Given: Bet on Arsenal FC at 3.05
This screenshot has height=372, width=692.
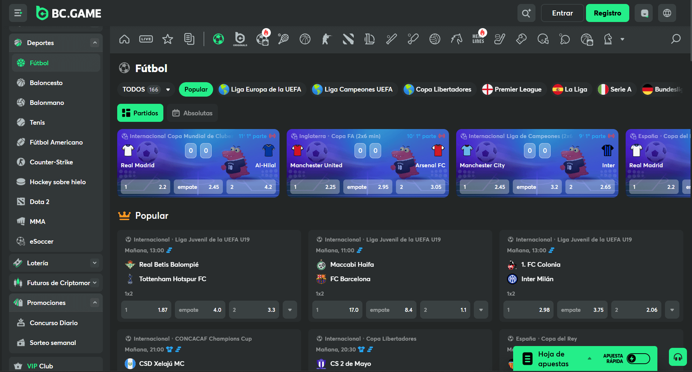Looking at the screenshot, I should pos(421,187).
